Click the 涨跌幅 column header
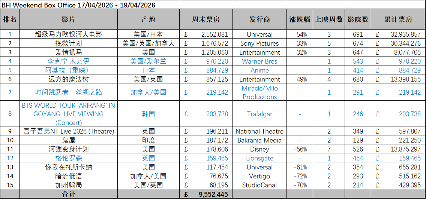This screenshot has width=426, height=199. 300,19
